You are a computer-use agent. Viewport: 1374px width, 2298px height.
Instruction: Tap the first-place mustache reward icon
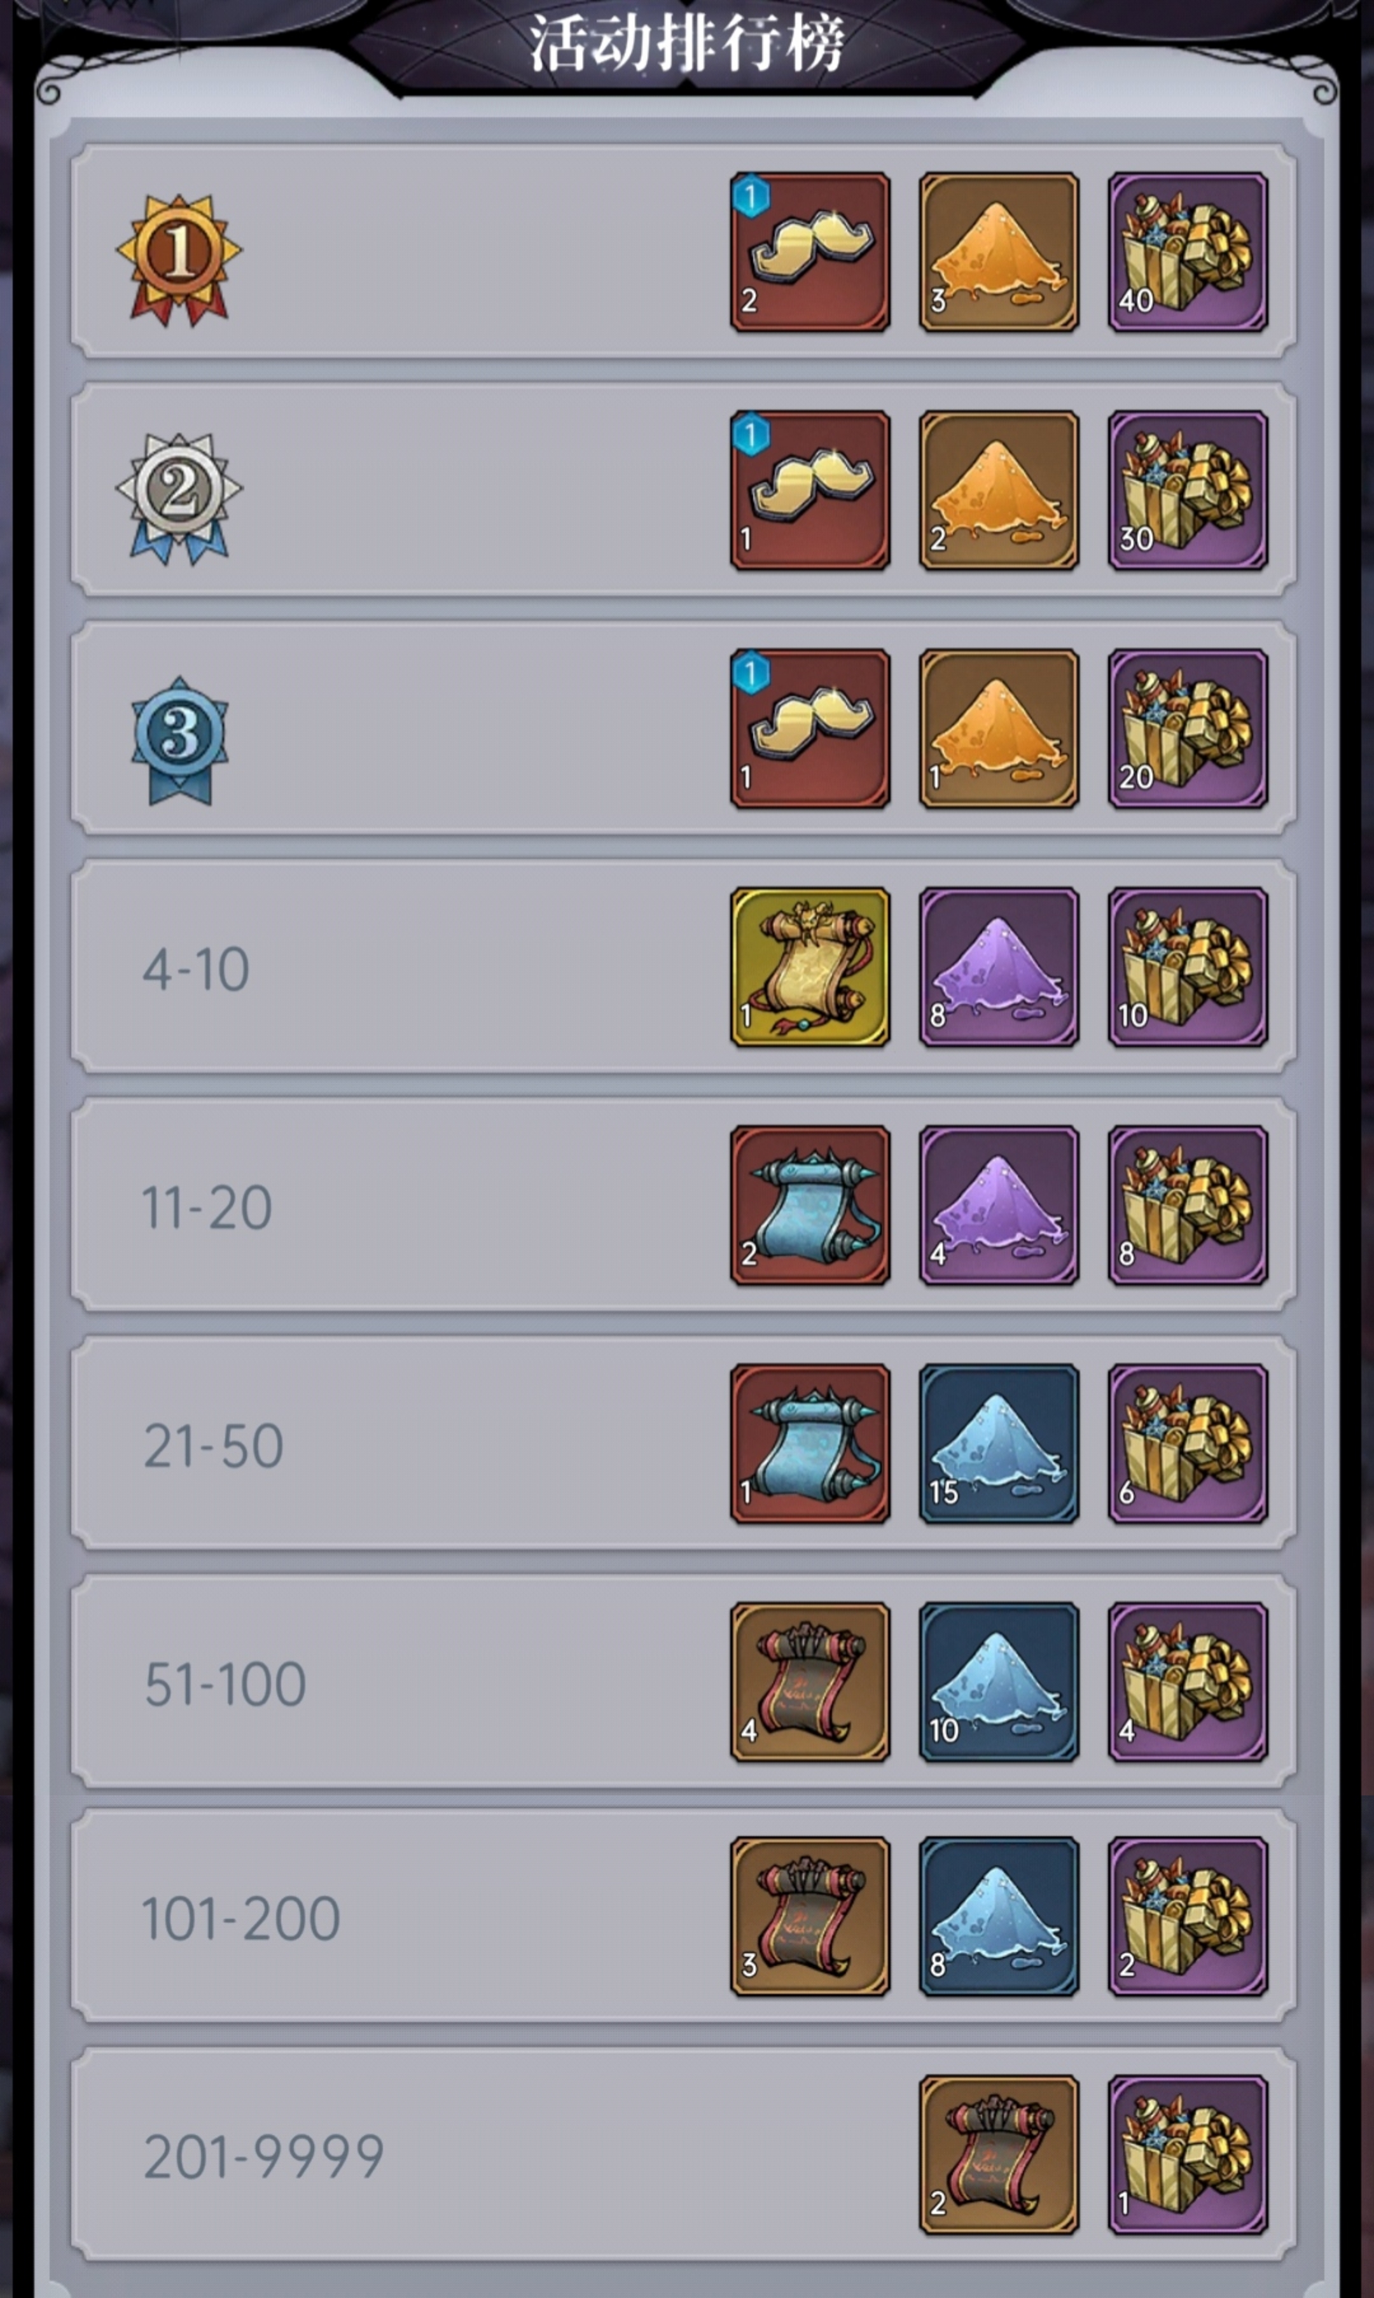pyautogui.click(x=810, y=252)
